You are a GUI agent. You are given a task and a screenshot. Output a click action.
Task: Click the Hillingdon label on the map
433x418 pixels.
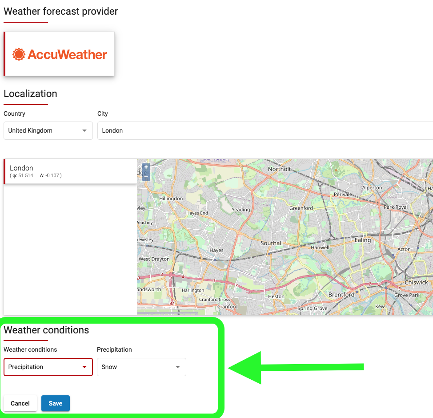tap(171, 199)
